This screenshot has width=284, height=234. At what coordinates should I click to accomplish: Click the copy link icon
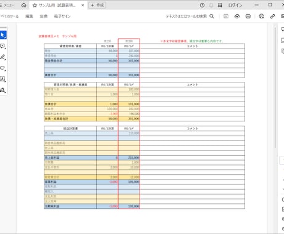pos(272,16)
